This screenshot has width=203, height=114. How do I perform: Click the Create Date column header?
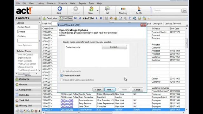pyautogui.click(x=49, y=28)
